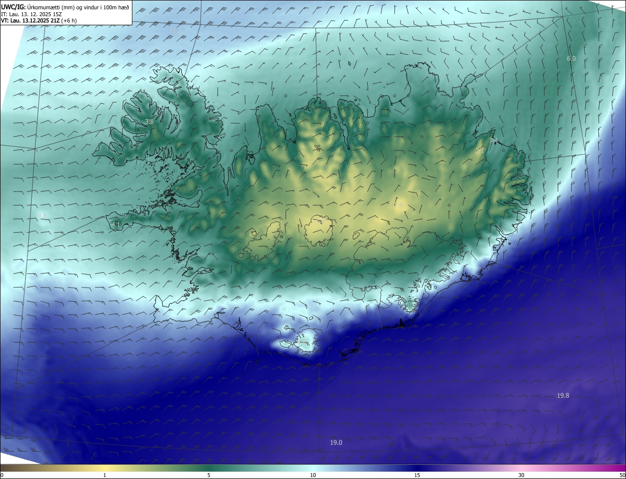Click the precipitation color scale bar
The image size is (626, 479).
(313, 468)
